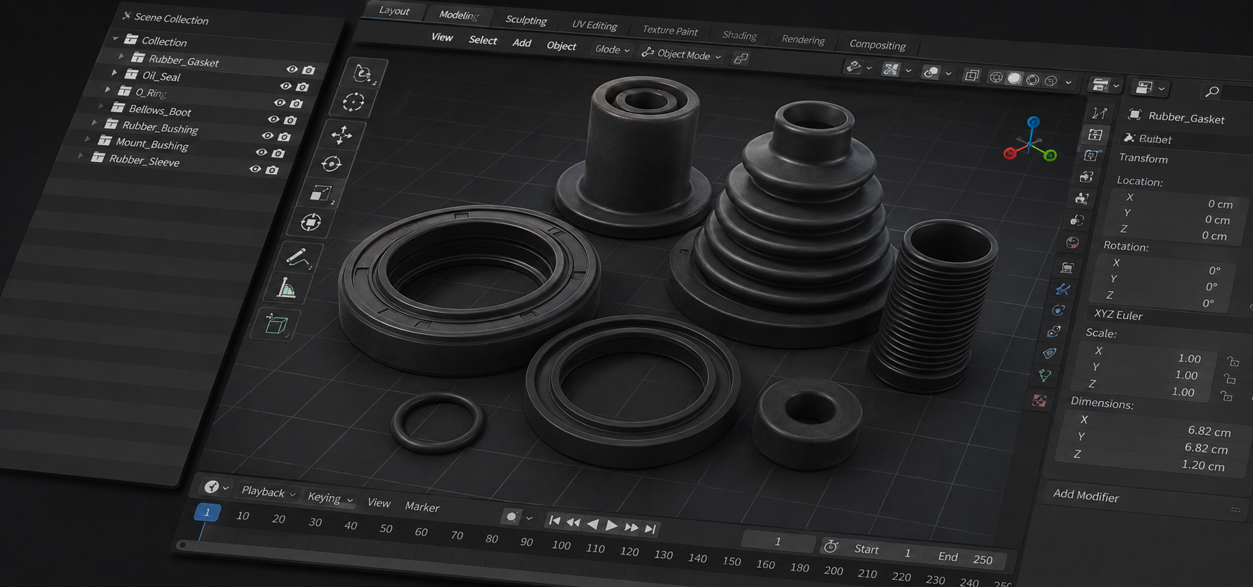
Task: Select the Add Cube tool
Action: [276, 324]
